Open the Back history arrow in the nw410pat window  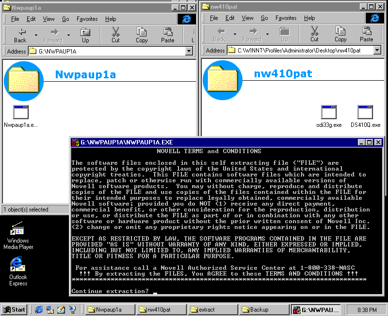pos(235,34)
